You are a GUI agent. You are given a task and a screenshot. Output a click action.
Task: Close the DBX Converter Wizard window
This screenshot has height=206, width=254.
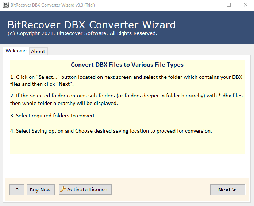pos(246,5)
